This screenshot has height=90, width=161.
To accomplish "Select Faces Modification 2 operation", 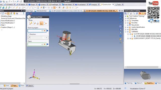I will coord(8,20).
